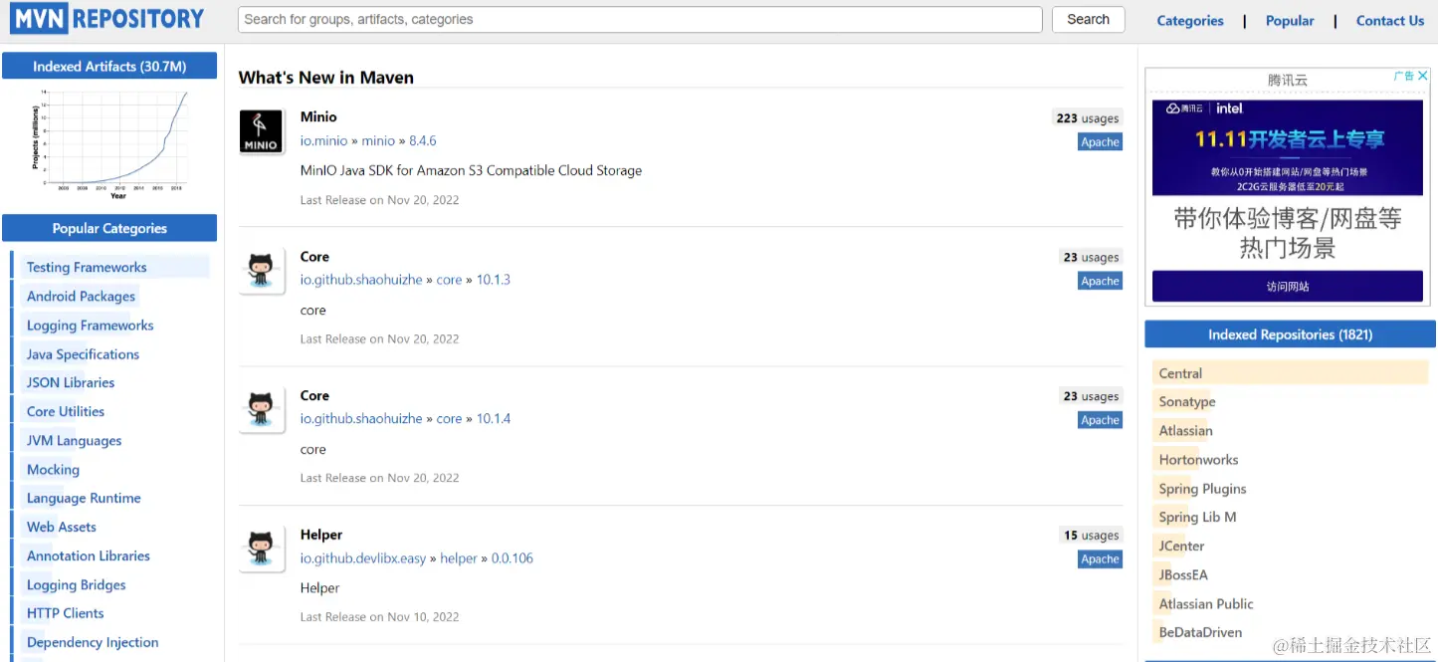Open the helper artifact link in breadcrumb
This screenshot has height=662, width=1438.
(459, 558)
